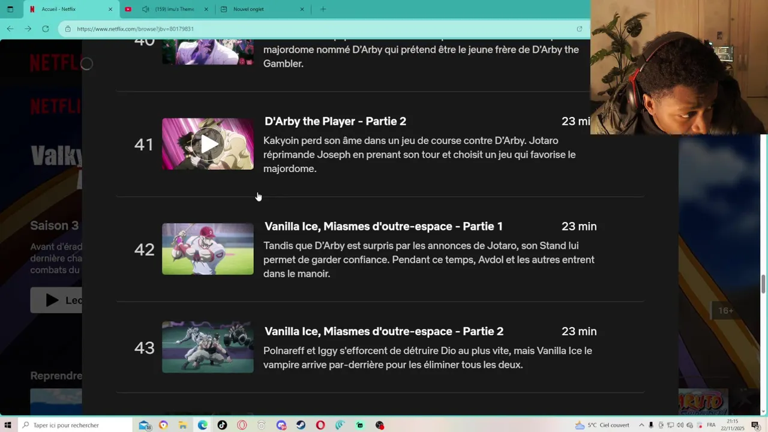Open red Opera browser icon in taskbar

tap(320, 425)
